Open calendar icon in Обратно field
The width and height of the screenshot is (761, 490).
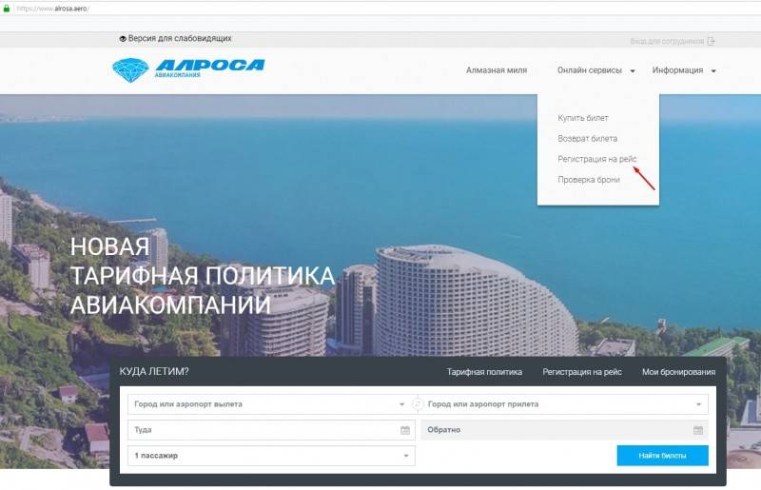pyautogui.click(x=698, y=430)
